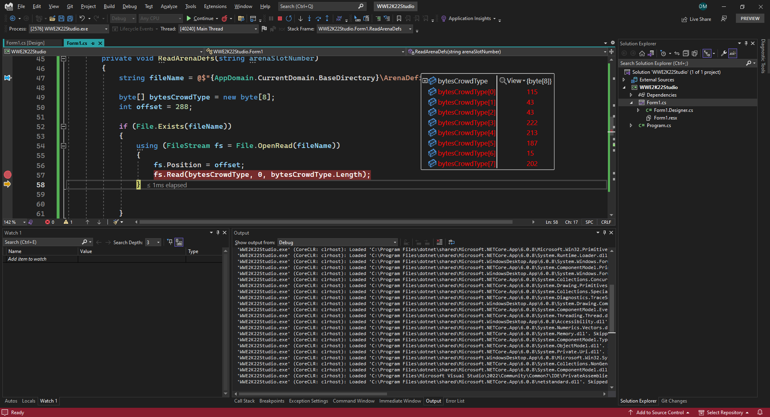The height and width of the screenshot is (417, 770).
Task: Open the notifications bell icon
Action: pos(760,413)
